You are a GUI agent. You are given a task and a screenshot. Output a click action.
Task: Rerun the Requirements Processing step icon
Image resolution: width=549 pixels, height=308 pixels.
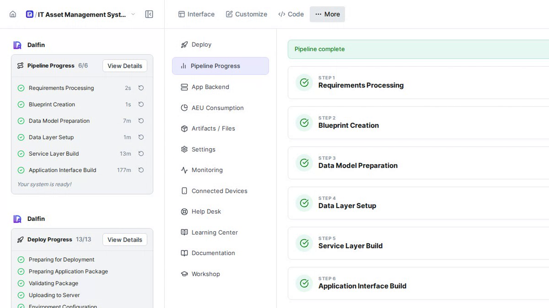(141, 88)
